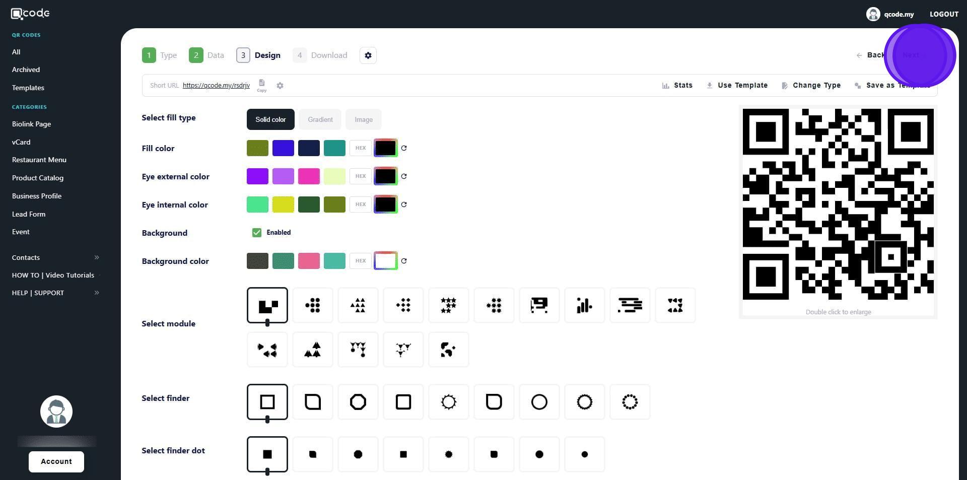Disable the Background Enabled checkbox

coord(257,233)
